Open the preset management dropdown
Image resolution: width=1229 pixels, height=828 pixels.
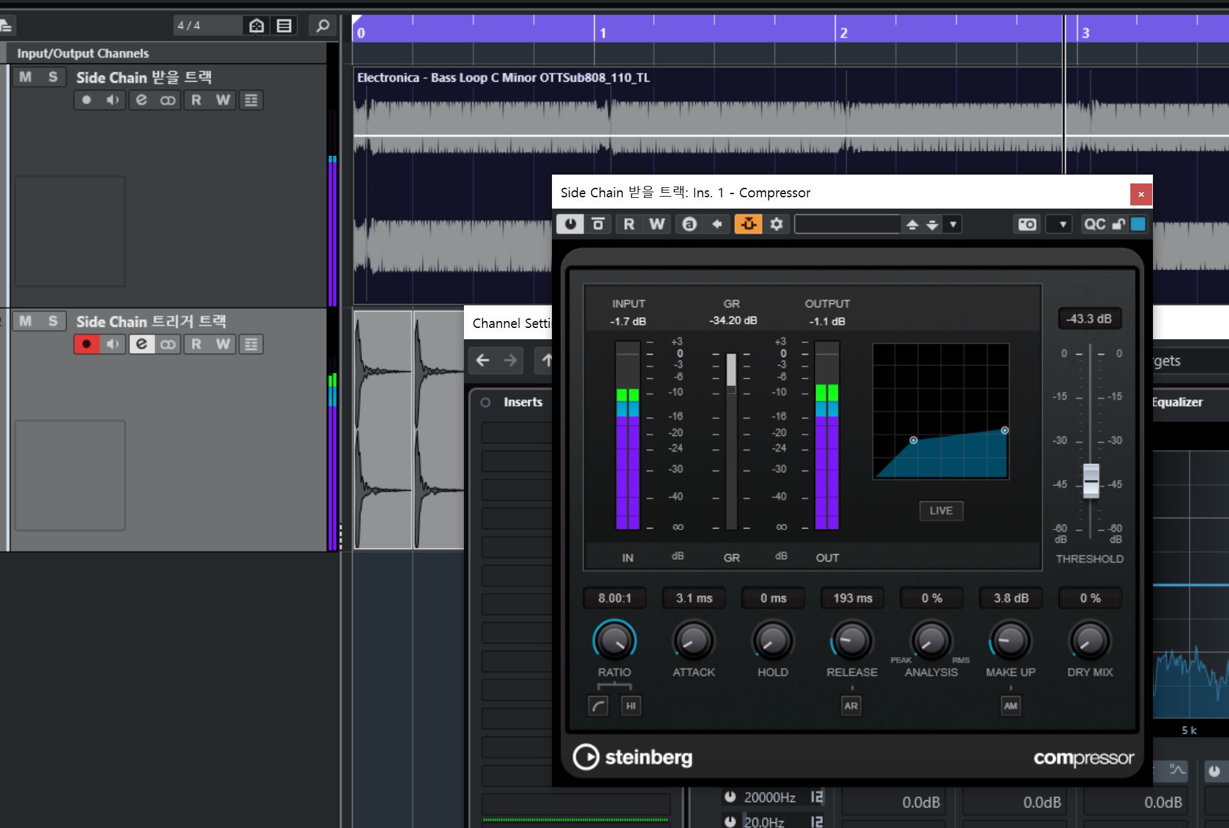tap(953, 224)
